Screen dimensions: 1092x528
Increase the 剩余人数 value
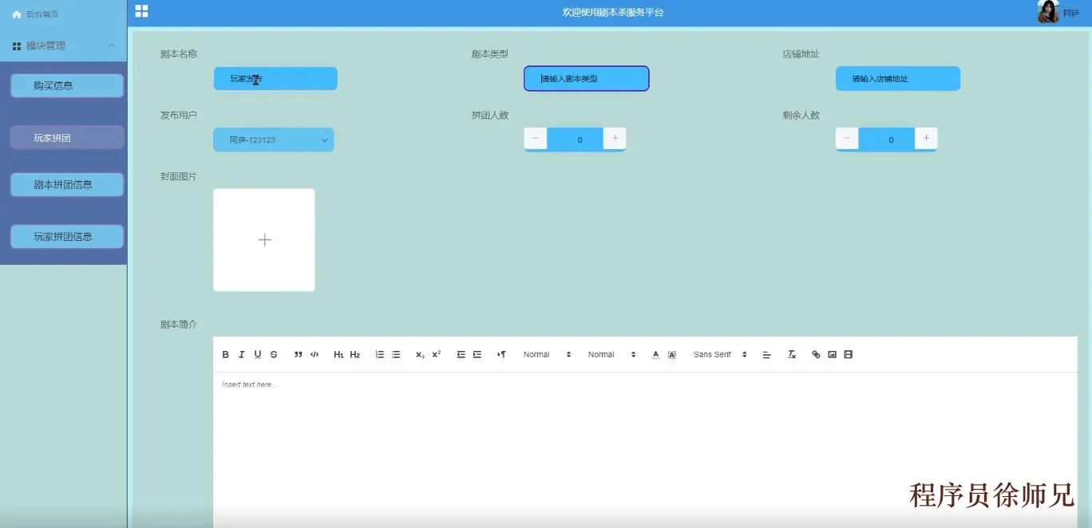point(926,139)
